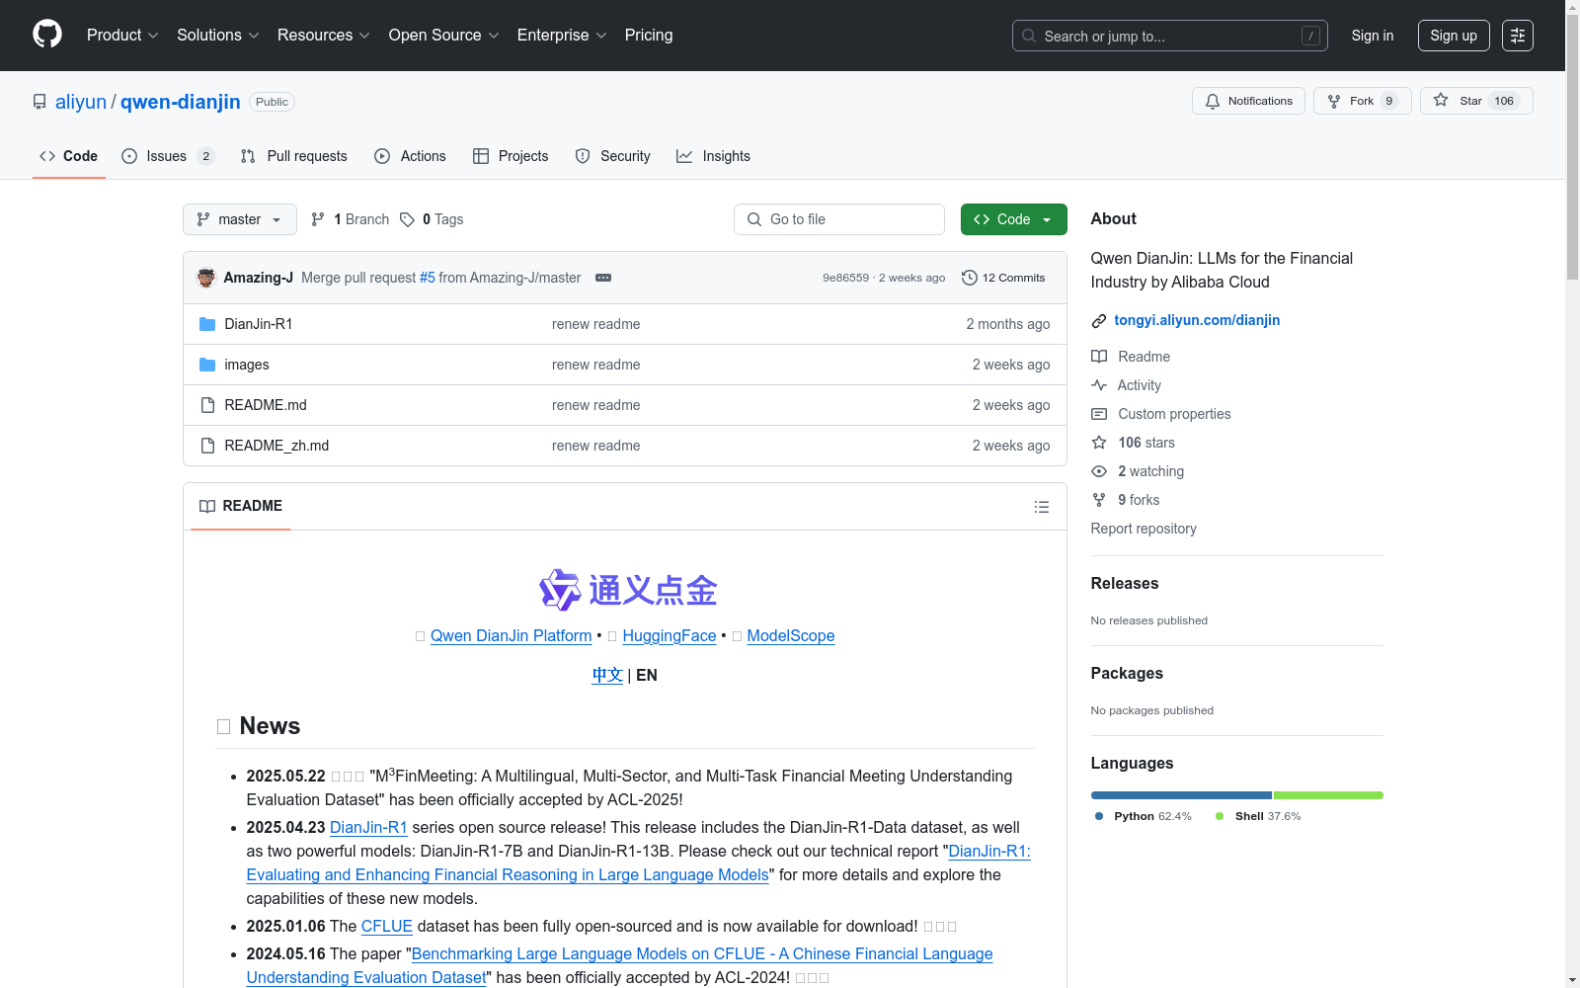Click the branch icon beside 1 Branch
Image resolution: width=1580 pixels, height=988 pixels.
(318, 219)
